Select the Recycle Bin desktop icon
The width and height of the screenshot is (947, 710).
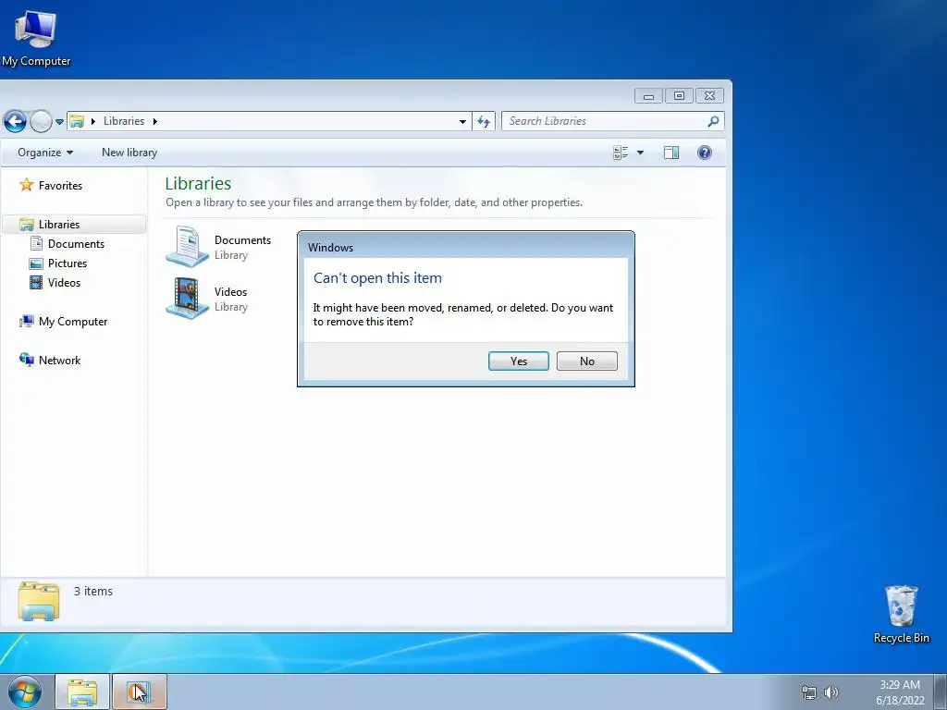(901, 614)
